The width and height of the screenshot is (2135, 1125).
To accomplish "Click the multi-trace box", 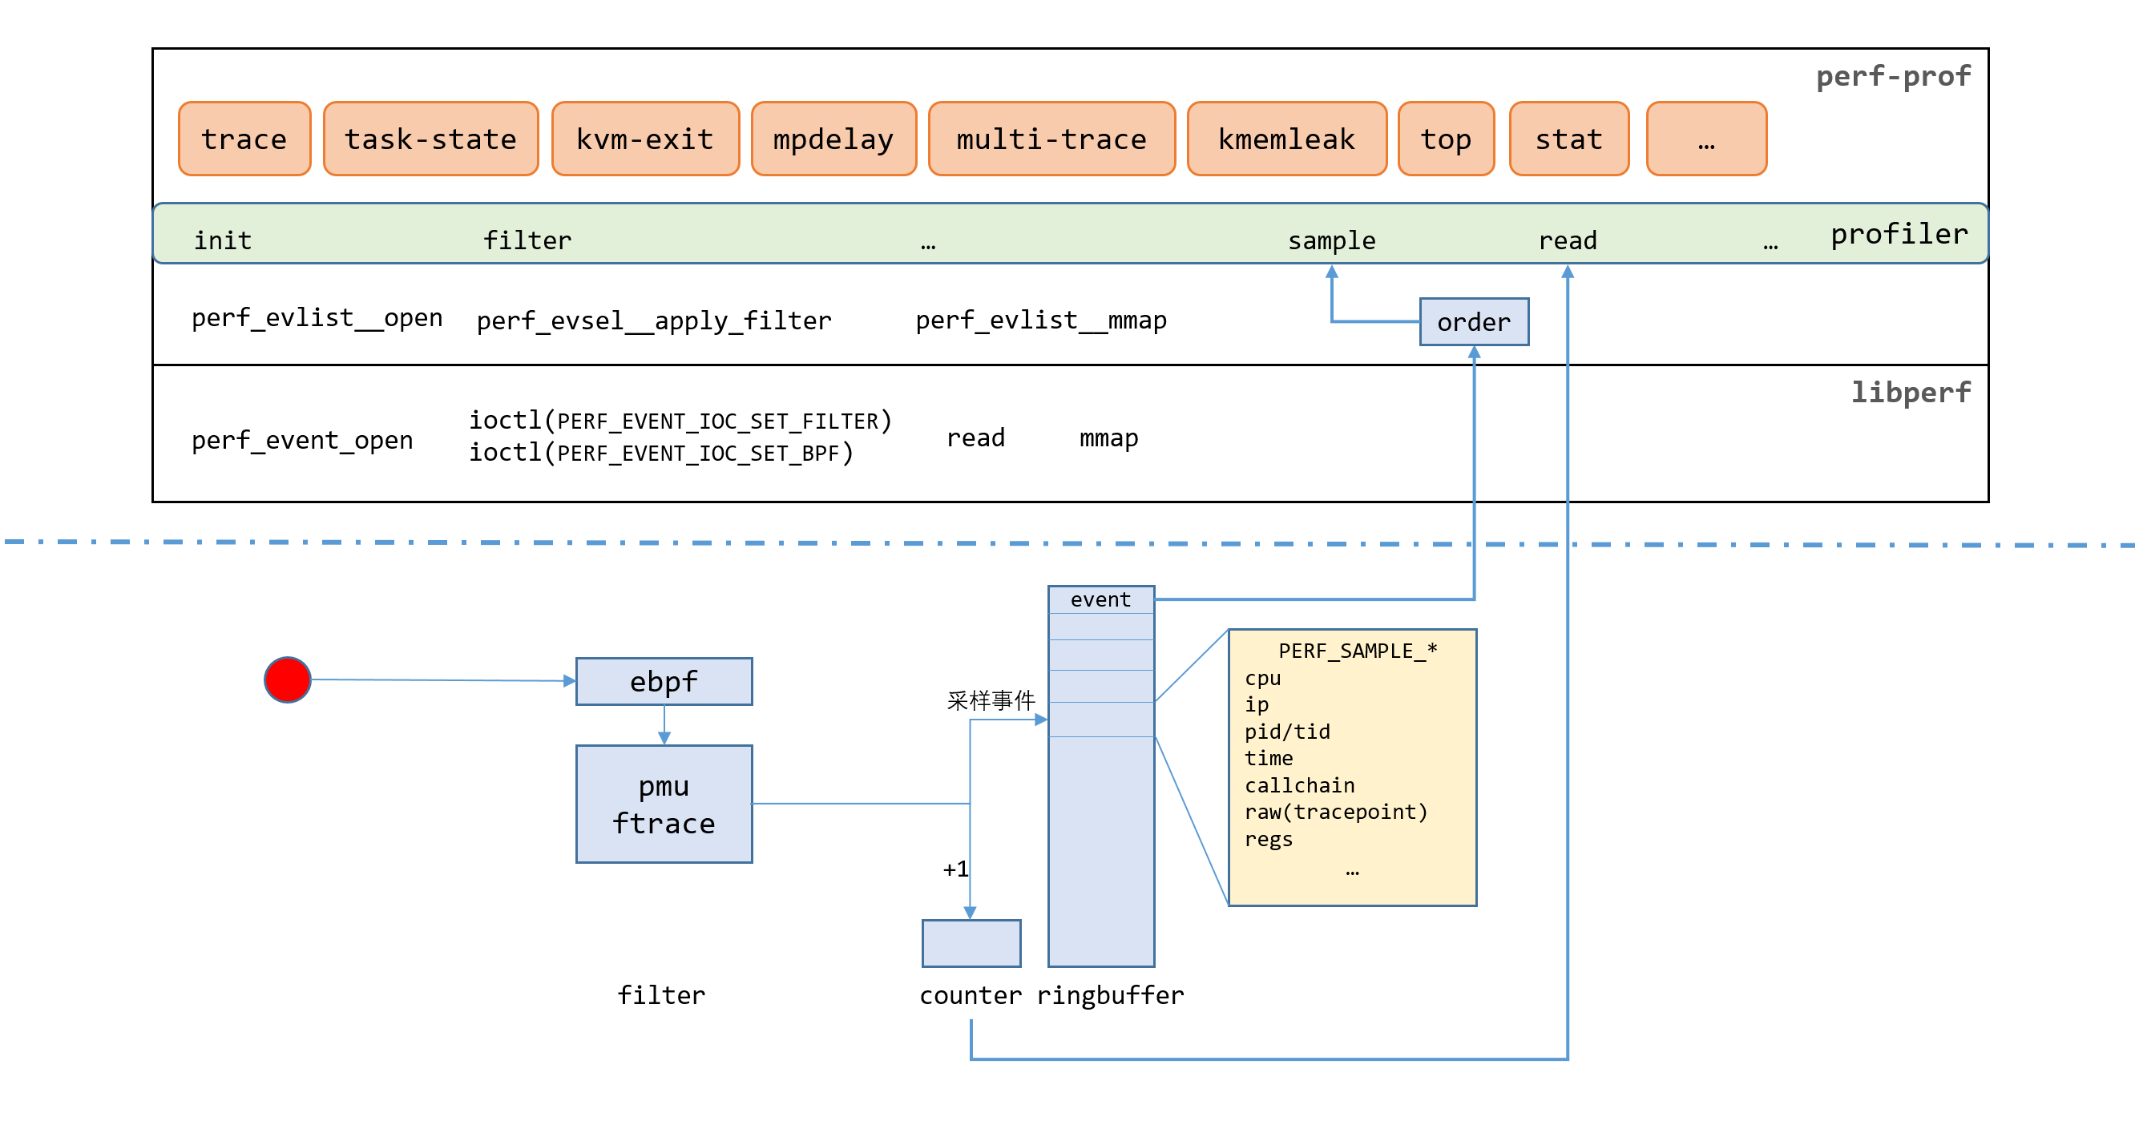I will pos(1051,139).
